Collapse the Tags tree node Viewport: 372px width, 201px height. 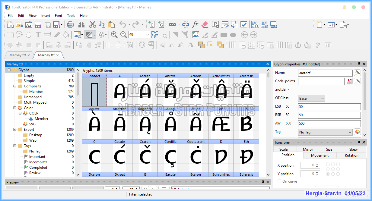(x=14, y=146)
